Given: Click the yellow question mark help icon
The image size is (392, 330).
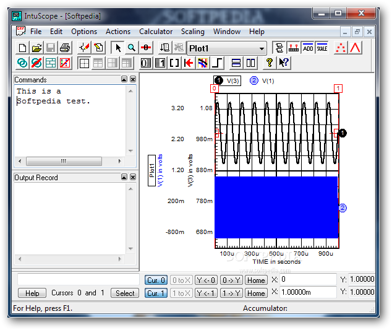Looking at the screenshot, I should (270, 63).
